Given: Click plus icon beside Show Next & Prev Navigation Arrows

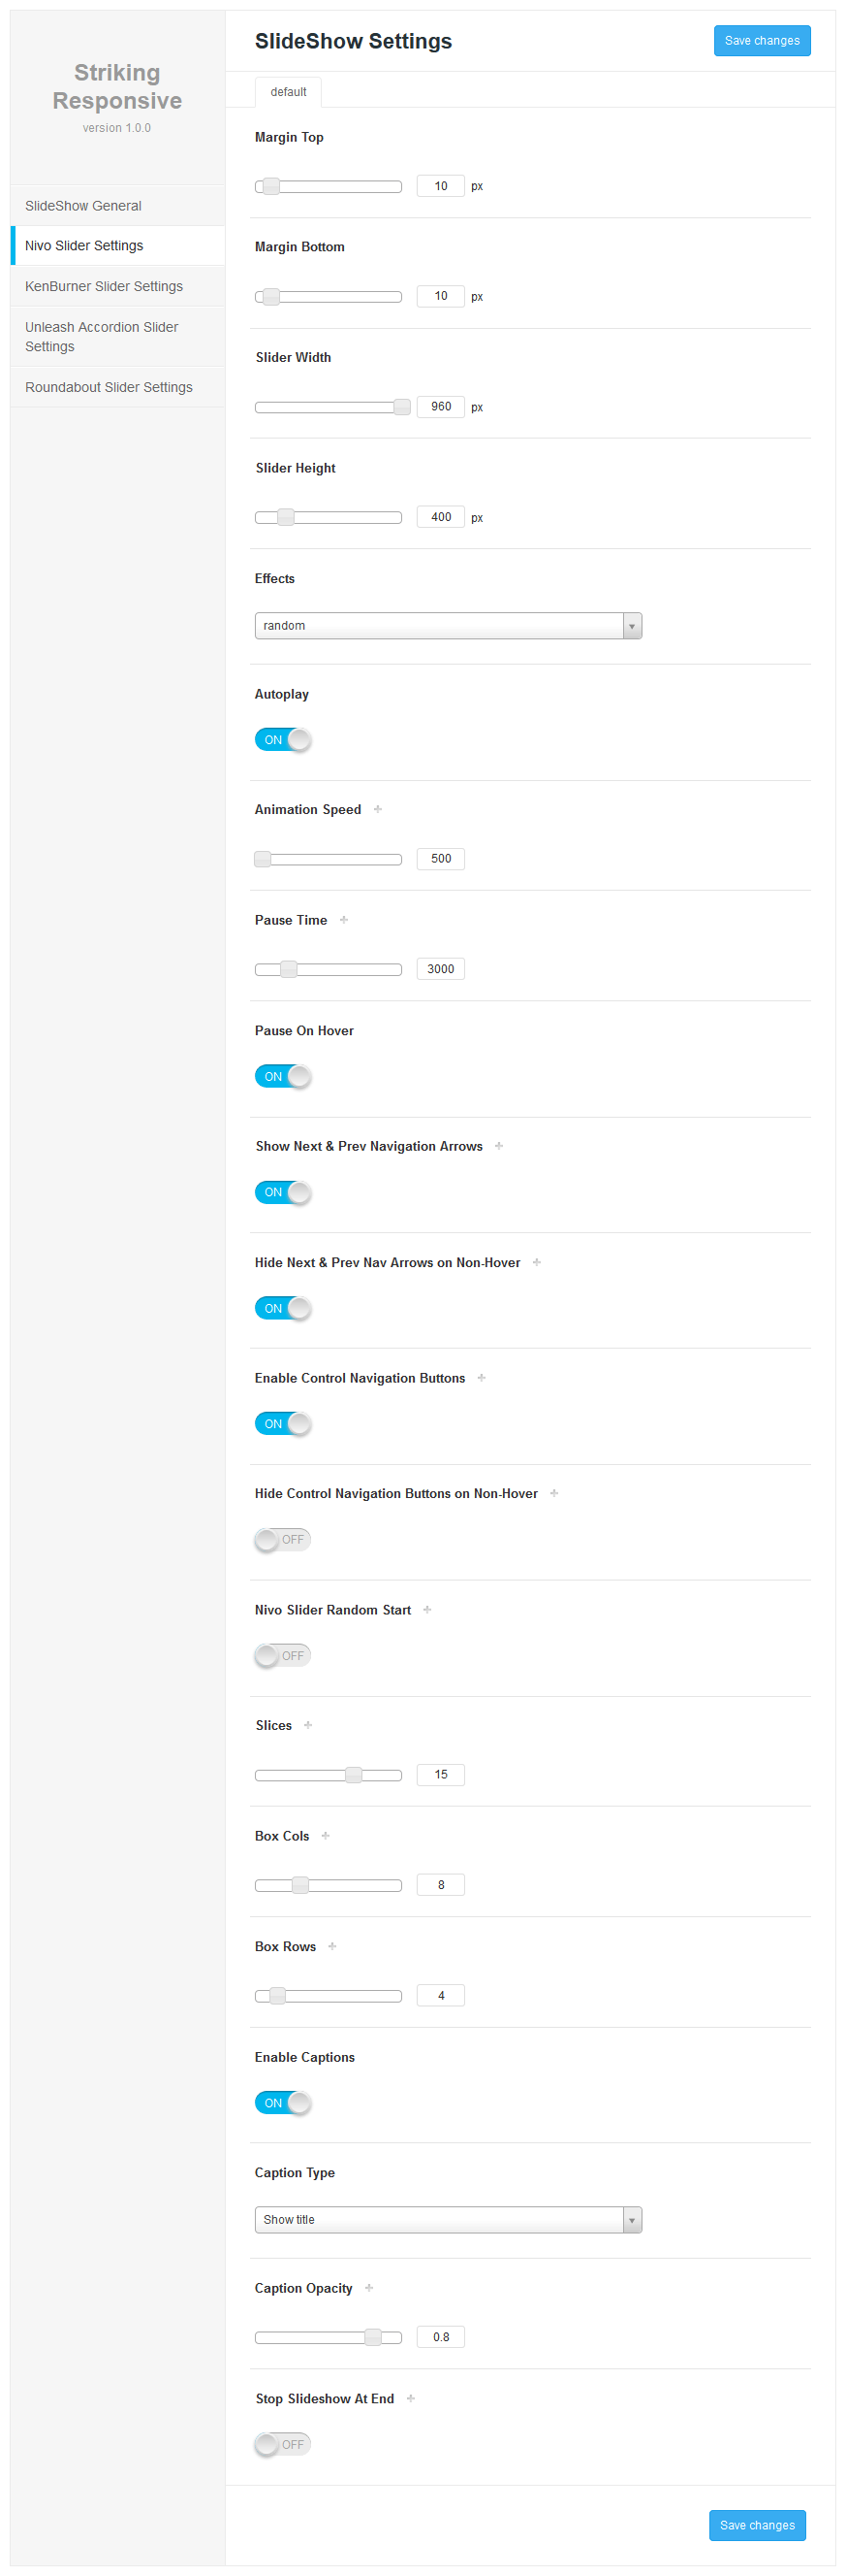Looking at the screenshot, I should coord(498,1146).
